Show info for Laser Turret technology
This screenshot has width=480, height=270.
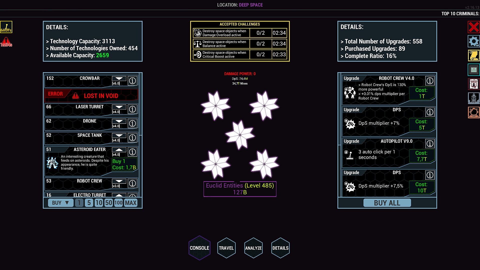[x=132, y=109]
